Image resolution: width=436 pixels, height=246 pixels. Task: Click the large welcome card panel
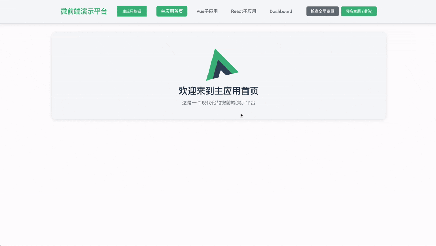click(x=218, y=75)
